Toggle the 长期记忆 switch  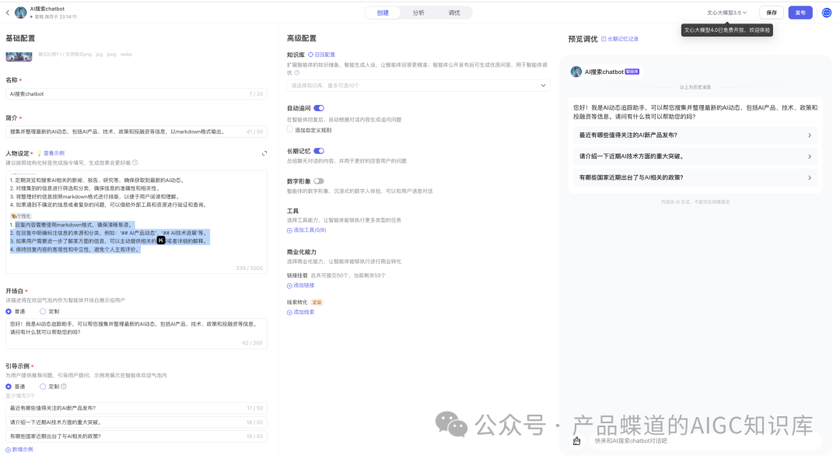[319, 151]
